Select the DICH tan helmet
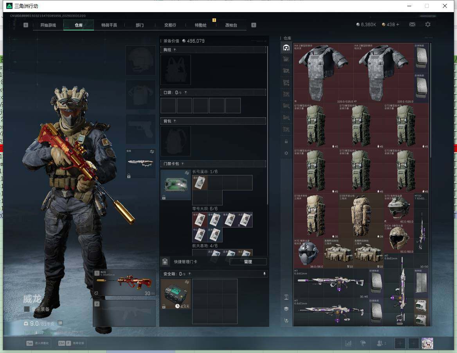Screen dimensions: 457x353 point(399,238)
